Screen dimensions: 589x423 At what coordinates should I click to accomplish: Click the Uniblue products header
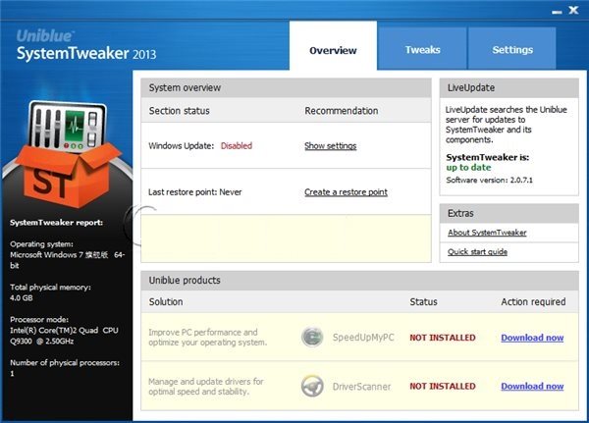(x=359, y=281)
